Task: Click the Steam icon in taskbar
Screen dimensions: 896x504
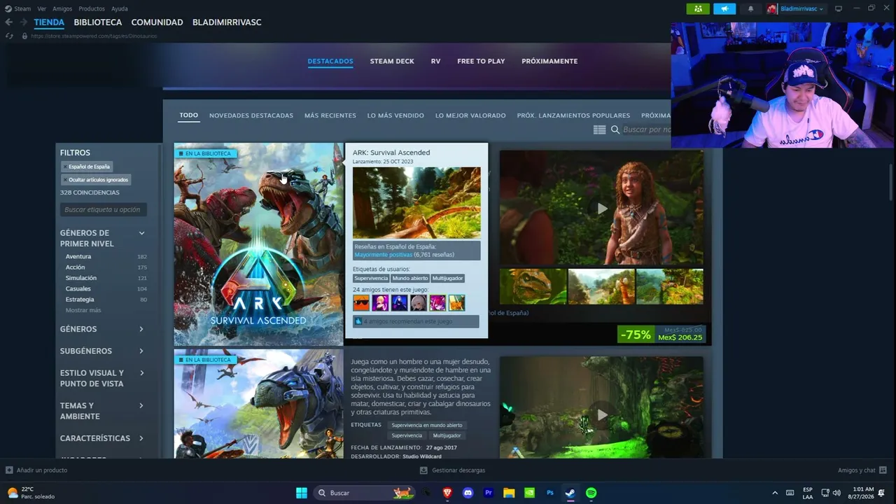Action: tap(570, 493)
